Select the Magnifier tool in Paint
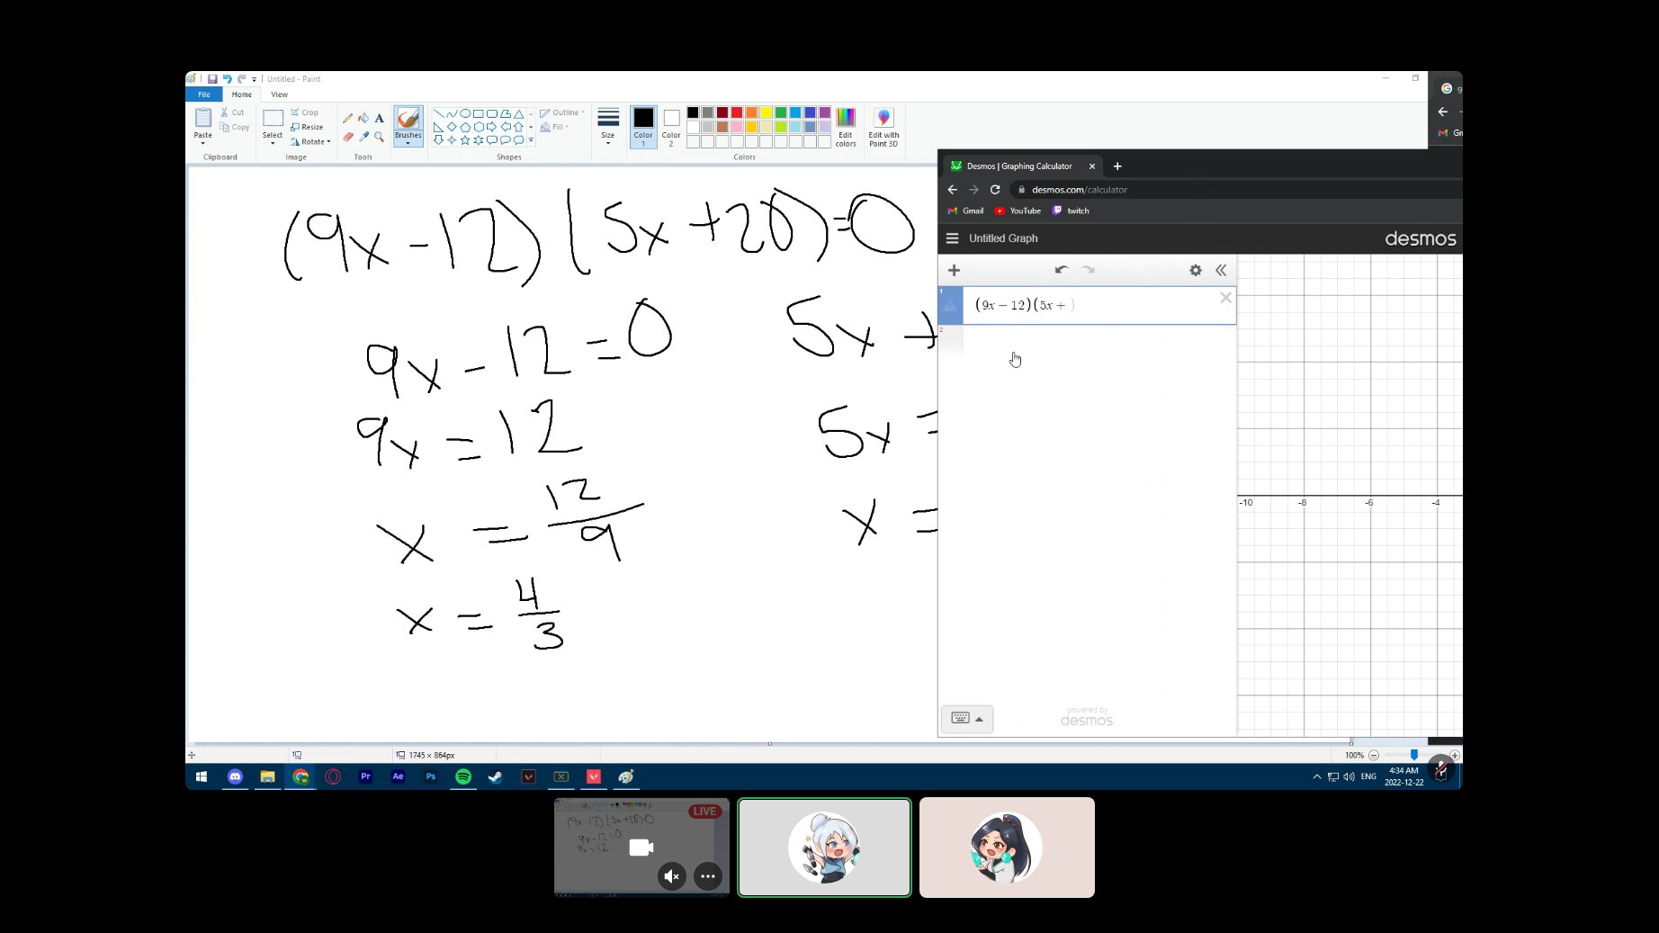The width and height of the screenshot is (1659, 933). tap(380, 137)
